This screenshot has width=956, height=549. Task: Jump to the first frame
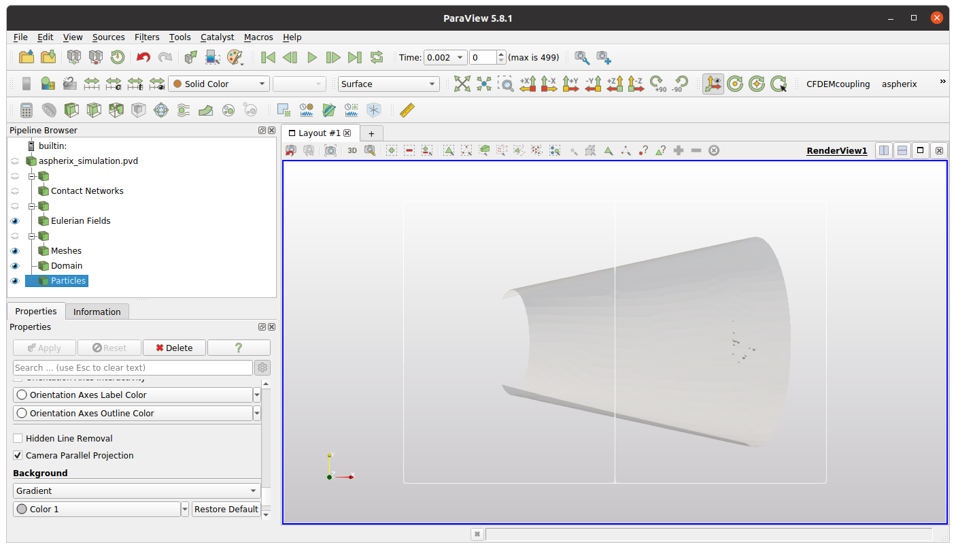click(269, 57)
